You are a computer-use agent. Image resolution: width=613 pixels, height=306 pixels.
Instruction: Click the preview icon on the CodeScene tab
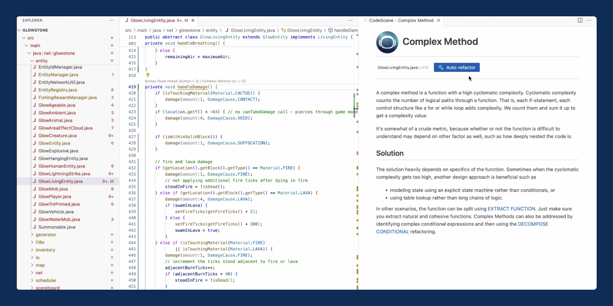click(365, 20)
